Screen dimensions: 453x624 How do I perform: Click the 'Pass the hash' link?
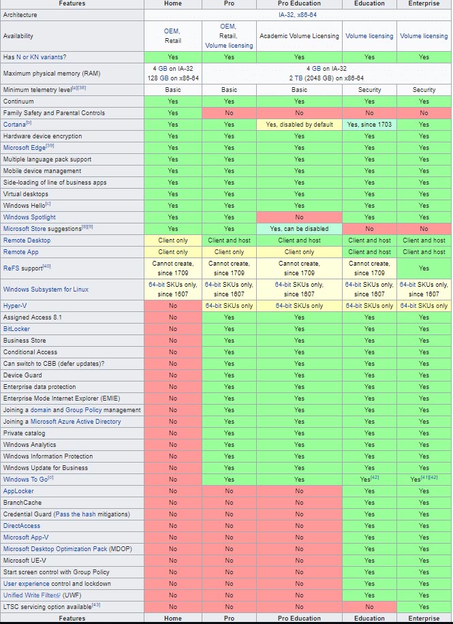[75, 514]
